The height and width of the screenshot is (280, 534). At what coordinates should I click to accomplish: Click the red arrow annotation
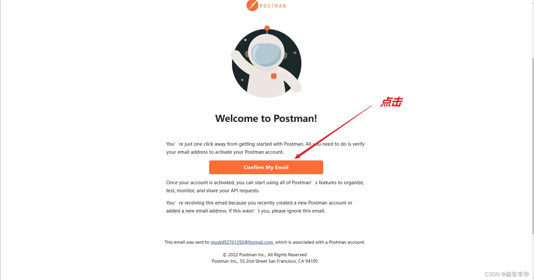tap(333, 132)
